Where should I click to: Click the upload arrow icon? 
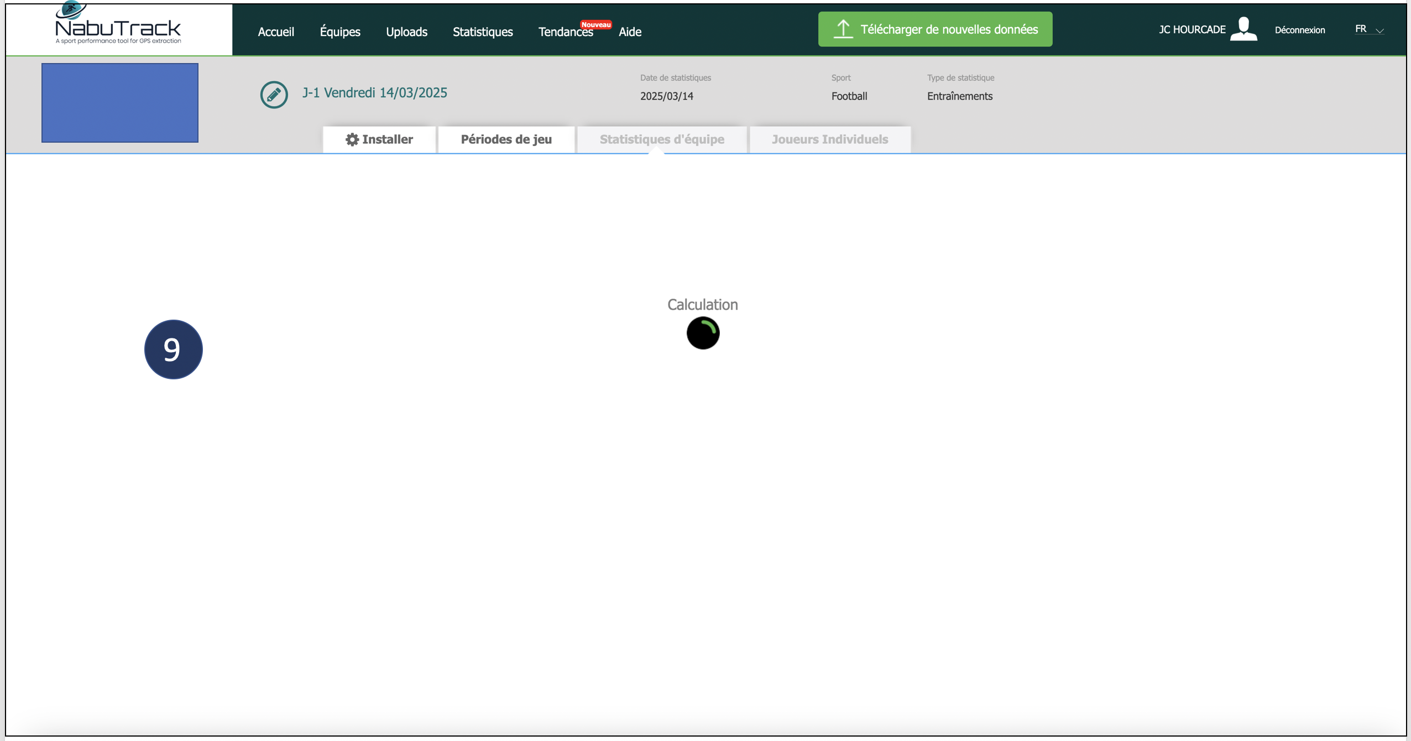click(843, 29)
